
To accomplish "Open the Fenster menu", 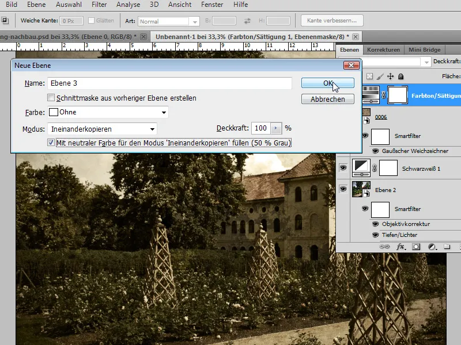I will click(212, 5).
